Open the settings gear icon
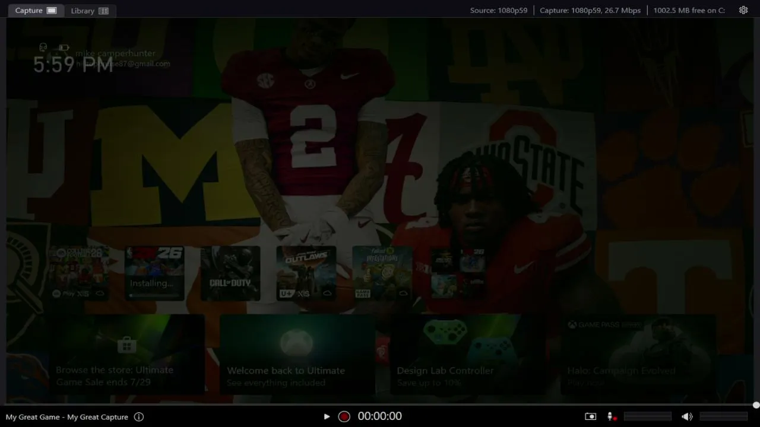Screen dimensions: 760x427 click(x=743, y=10)
